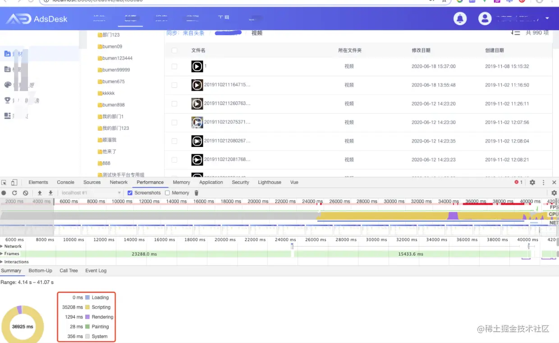Image resolution: width=559 pixels, height=343 pixels.
Task: Switch to the Console tab
Action: [x=65, y=183]
